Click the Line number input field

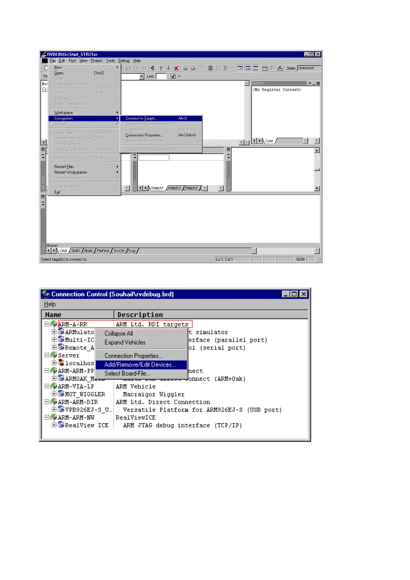pos(161,76)
